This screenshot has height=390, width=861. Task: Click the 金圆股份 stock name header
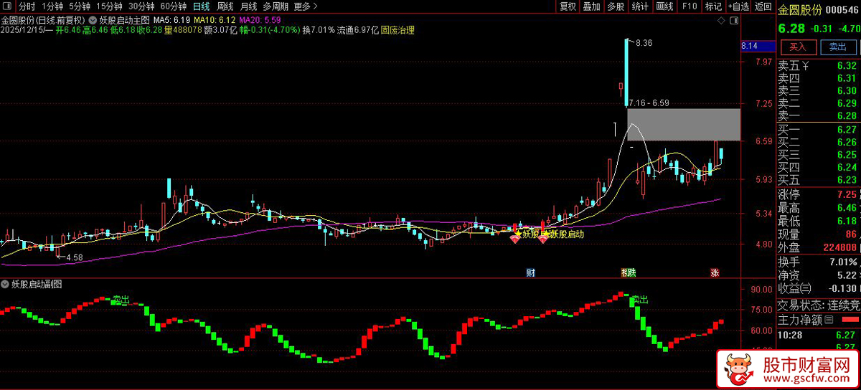click(801, 9)
